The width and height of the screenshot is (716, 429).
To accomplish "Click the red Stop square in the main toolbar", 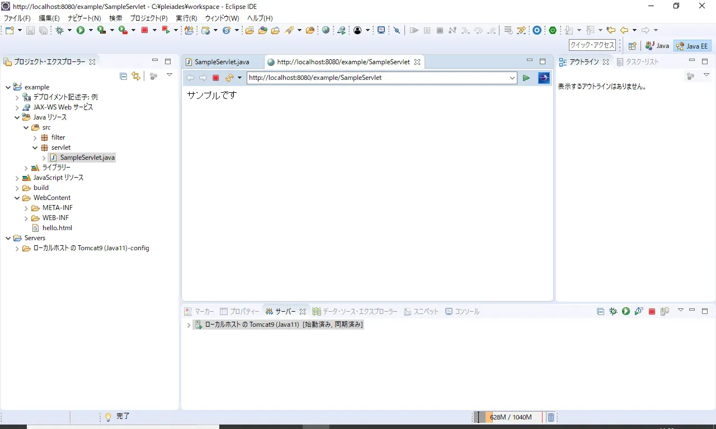I will (x=144, y=30).
